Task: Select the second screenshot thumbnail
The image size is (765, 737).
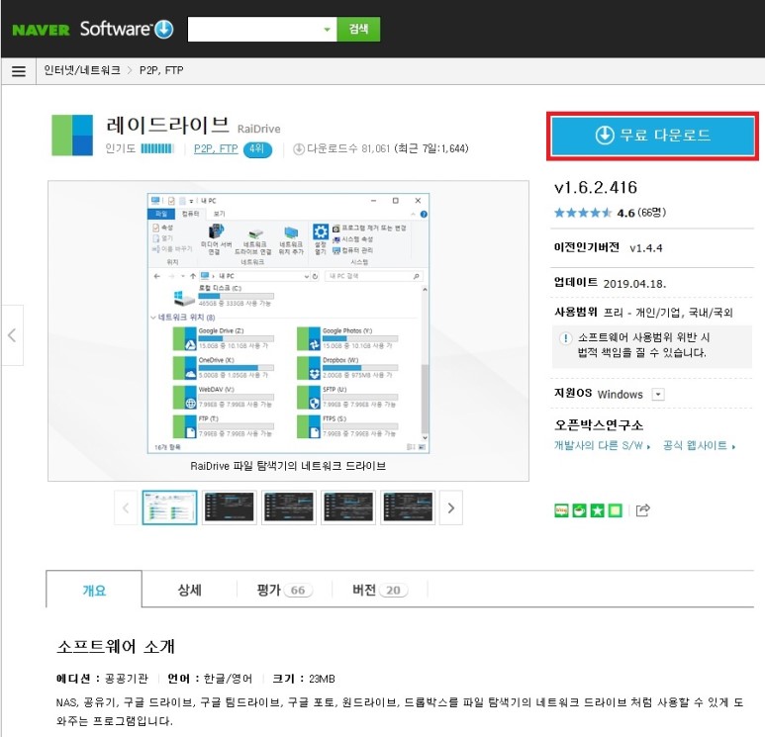Action: pyautogui.click(x=230, y=507)
